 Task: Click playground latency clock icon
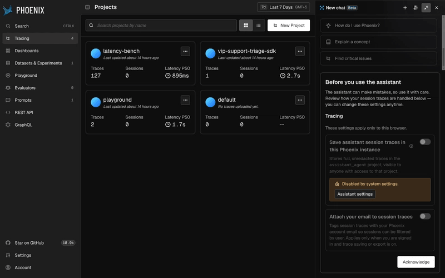pyautogui.click(x=168, y=125)
